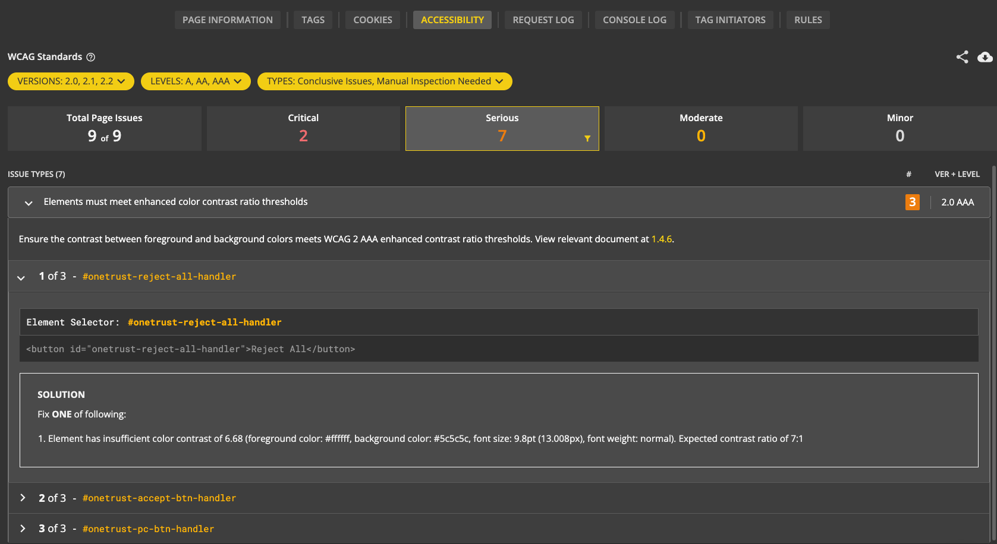Switch to the Cookies tab
997x544 pixels.
(x=373, y=20)
